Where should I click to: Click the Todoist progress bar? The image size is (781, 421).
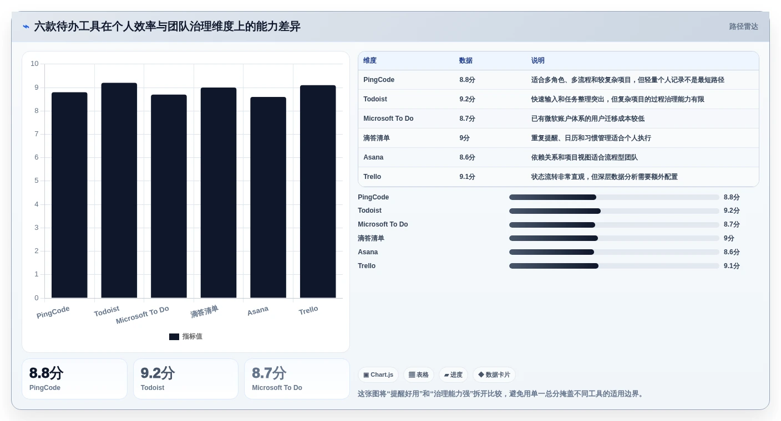pyautogui.click(x=614, y=211)
